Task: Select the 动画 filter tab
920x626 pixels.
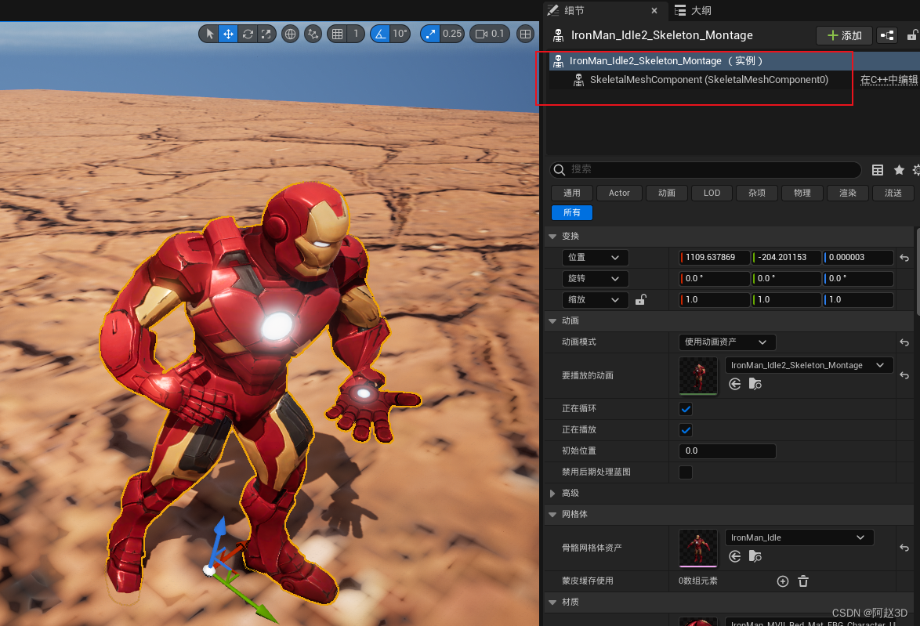Action: tap(667, 193)
